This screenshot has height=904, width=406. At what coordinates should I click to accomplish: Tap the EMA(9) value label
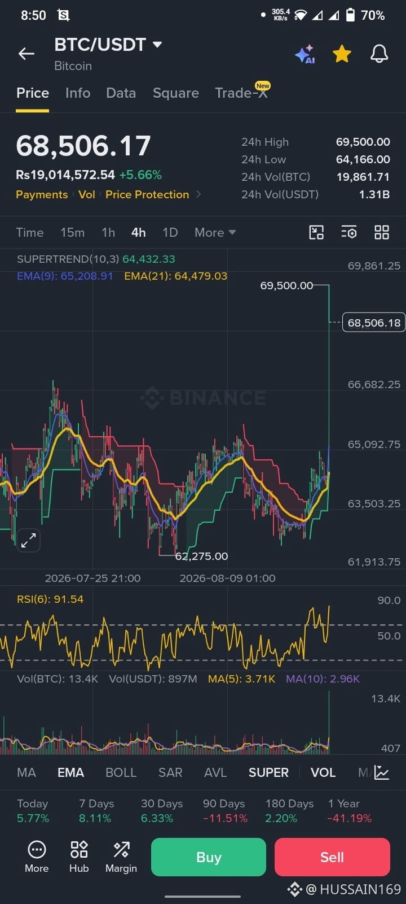pos(65,276)
